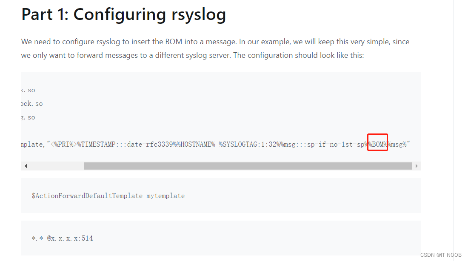Click the word "mytemplate" in the second code block
The height and width of the screenshot is (261, 468).
[165, 196]
